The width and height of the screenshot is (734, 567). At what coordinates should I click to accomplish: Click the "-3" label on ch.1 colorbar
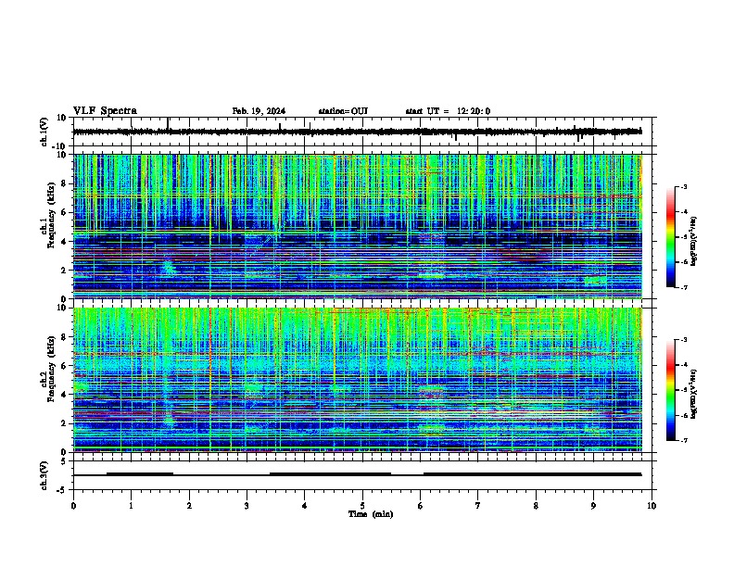click(683, 186)
